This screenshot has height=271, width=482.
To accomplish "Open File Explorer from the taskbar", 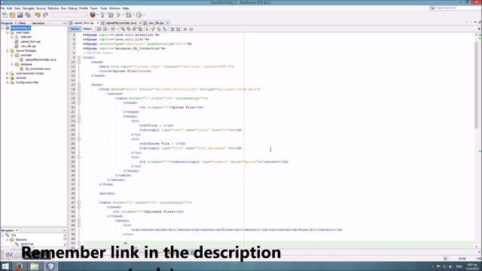I will [x=35, y=266].
